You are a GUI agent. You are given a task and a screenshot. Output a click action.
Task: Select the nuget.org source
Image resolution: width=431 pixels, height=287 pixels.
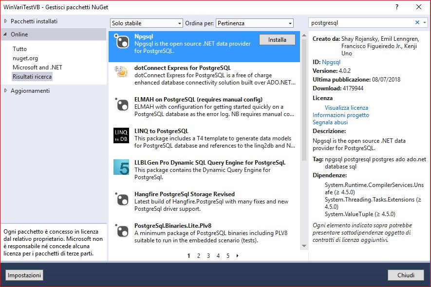coord(25,58)
